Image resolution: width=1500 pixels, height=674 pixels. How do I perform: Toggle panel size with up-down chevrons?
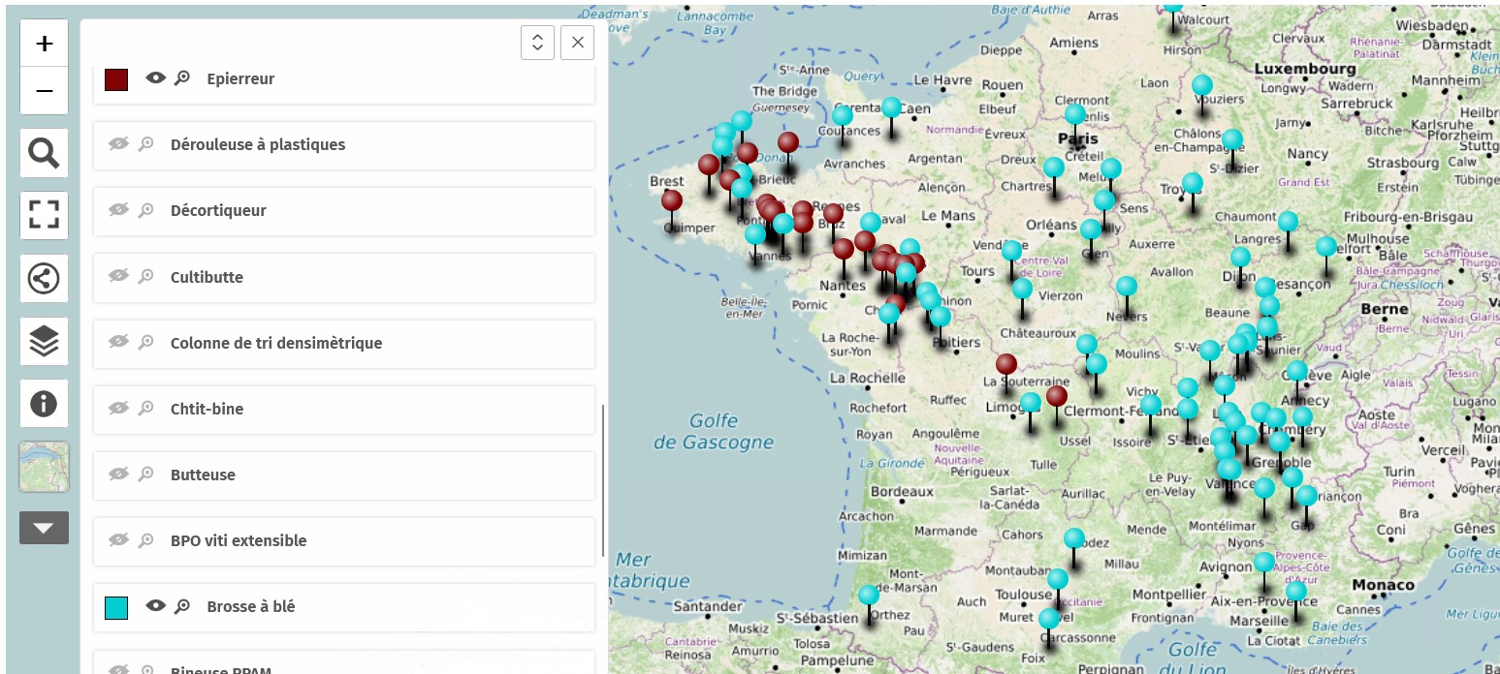[x=537, y=43]
